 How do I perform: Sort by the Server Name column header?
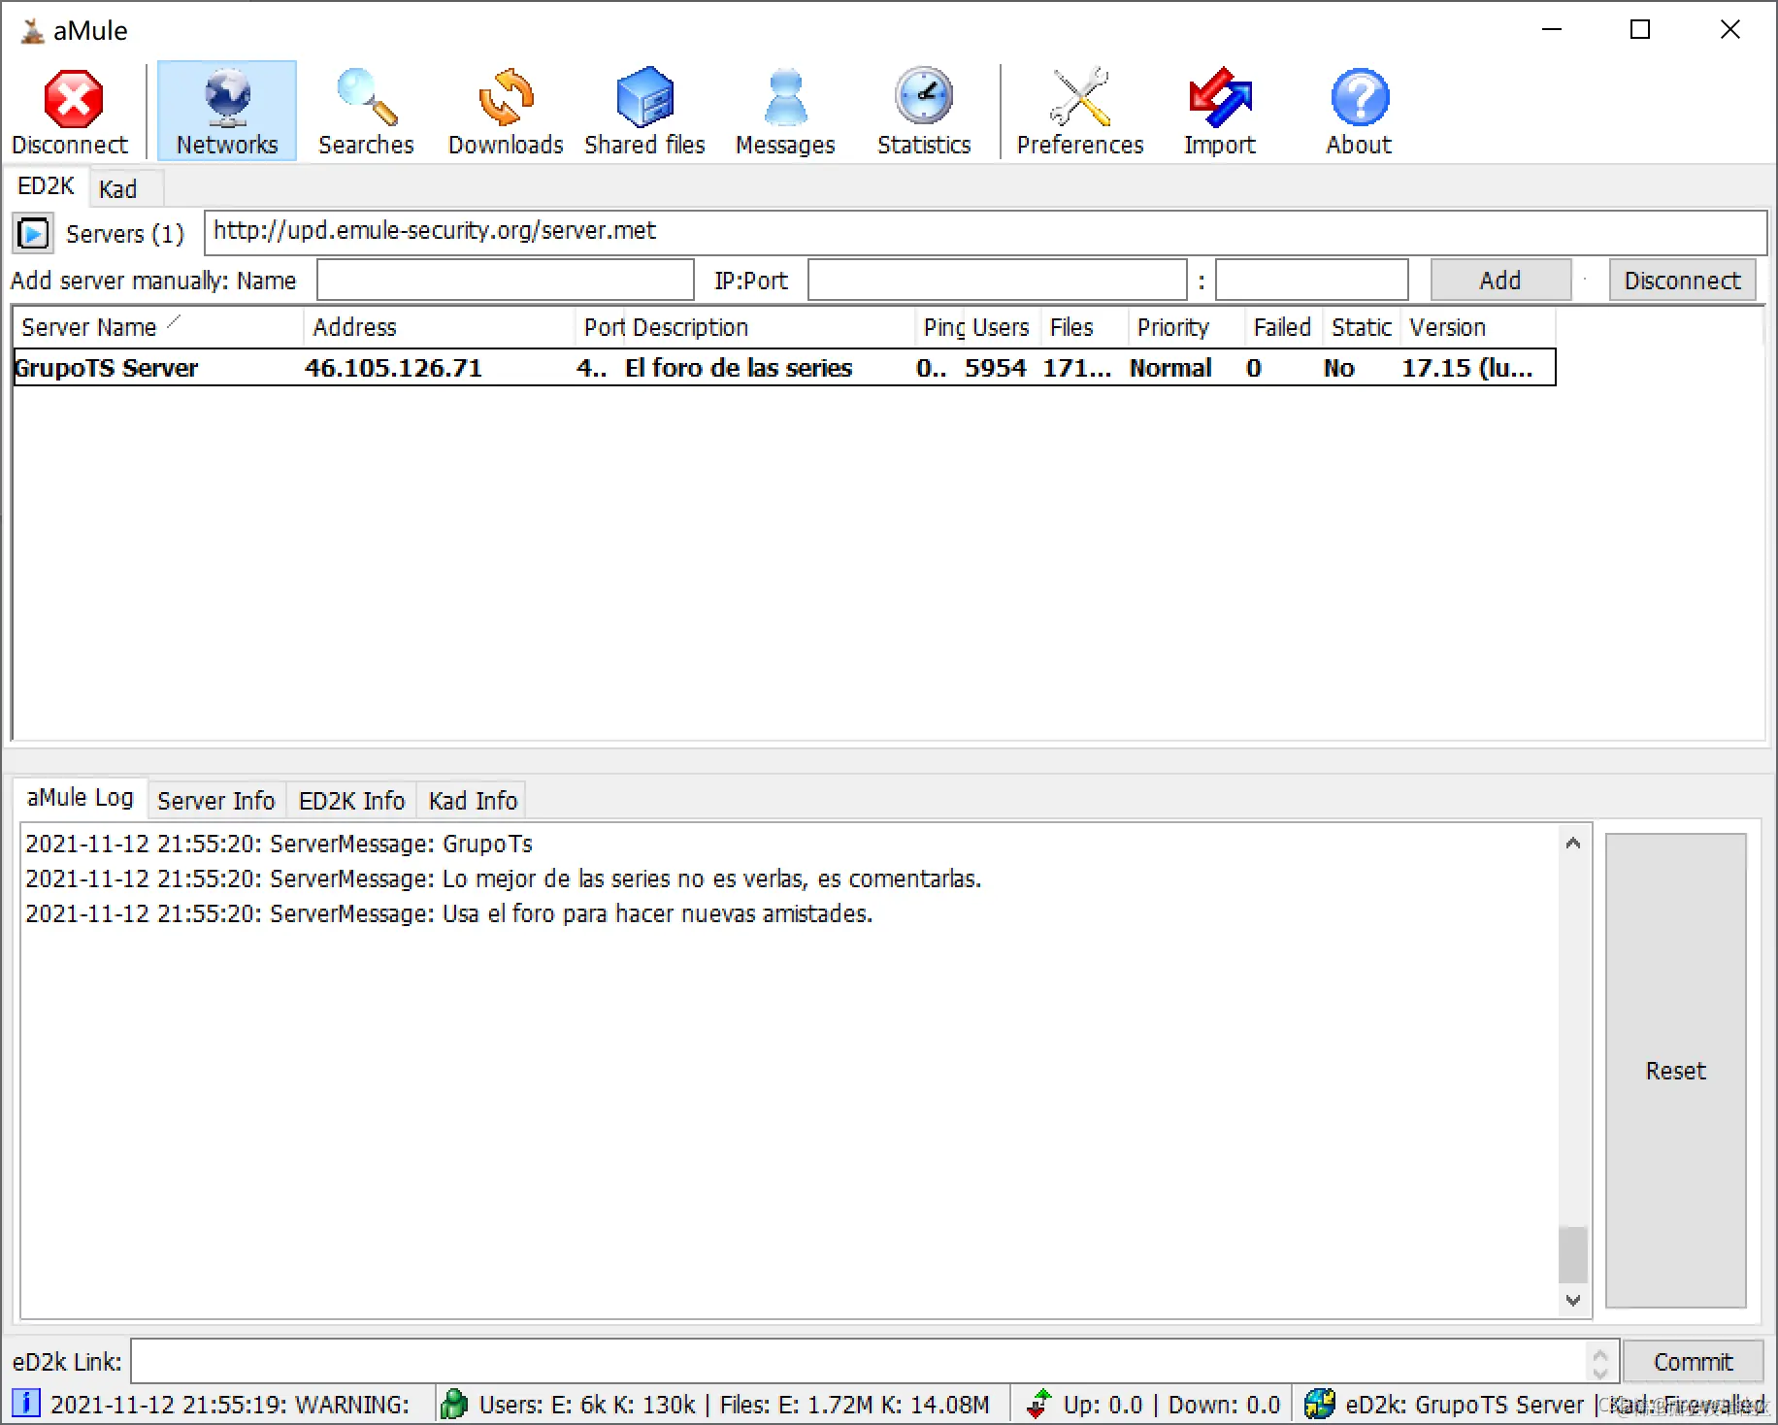coord(157,328)
